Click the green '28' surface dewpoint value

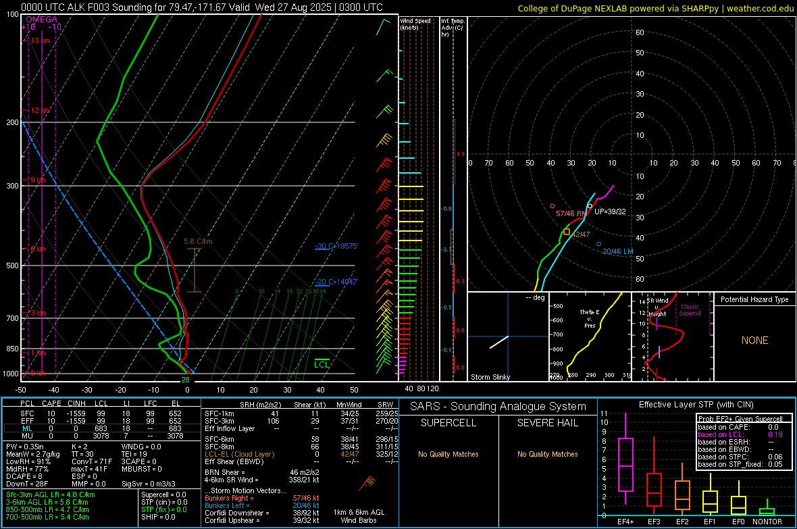tap(185, 380)
